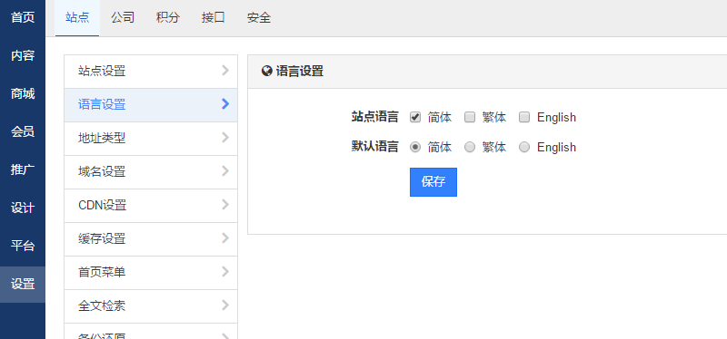Click the 简体 label in 默认语言 row
This screenshot has height=339, width=727.
[x=440, y=147]
